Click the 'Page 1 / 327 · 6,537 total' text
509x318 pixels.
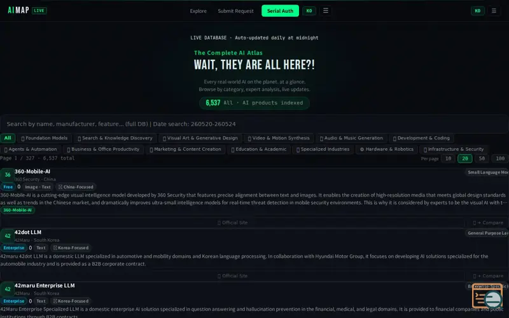click(37, 158)
